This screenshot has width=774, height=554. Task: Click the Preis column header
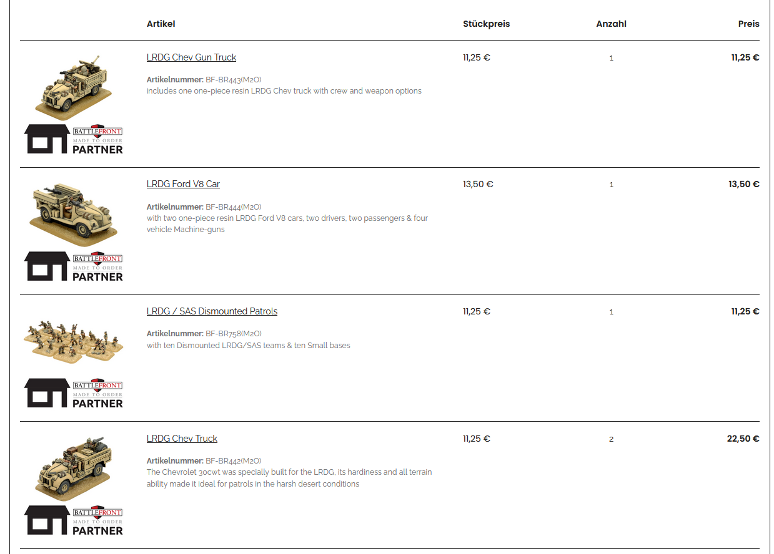(x=748, y=24)
